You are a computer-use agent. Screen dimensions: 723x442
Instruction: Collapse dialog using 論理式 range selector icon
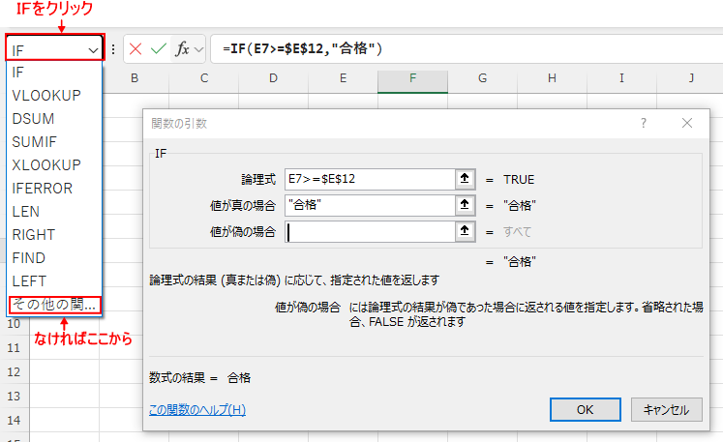[465, 179]
